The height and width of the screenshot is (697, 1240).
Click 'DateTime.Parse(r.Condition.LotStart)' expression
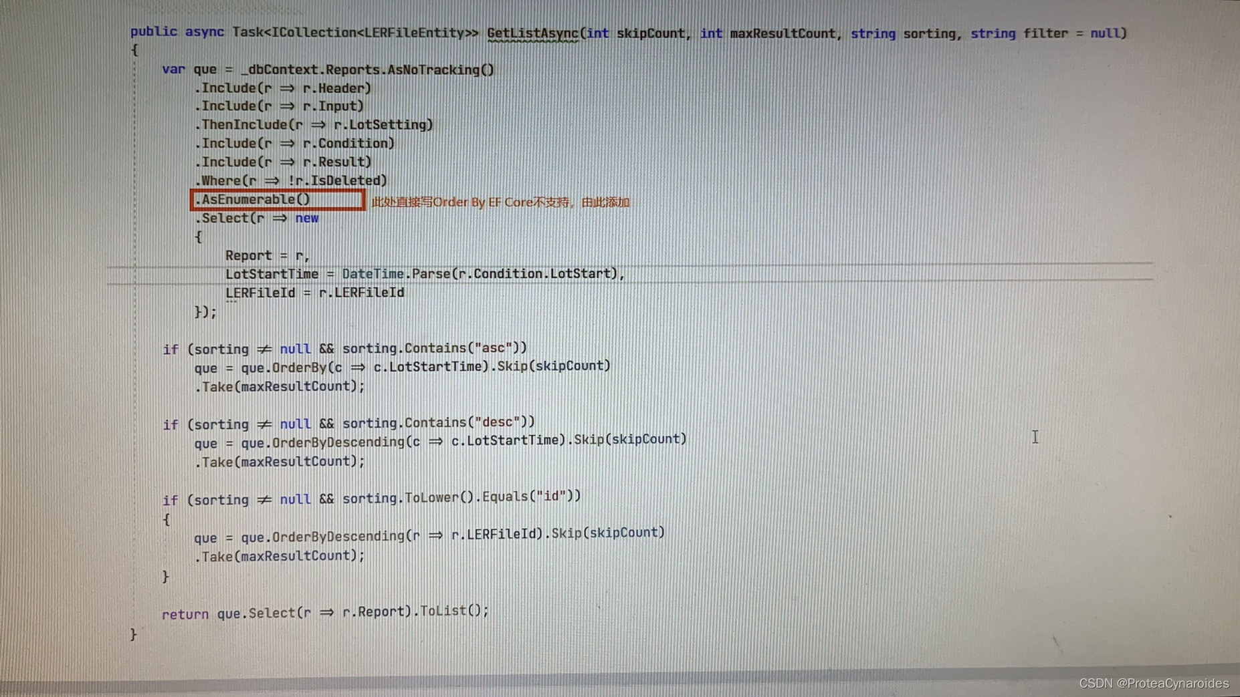click(480, 273)
